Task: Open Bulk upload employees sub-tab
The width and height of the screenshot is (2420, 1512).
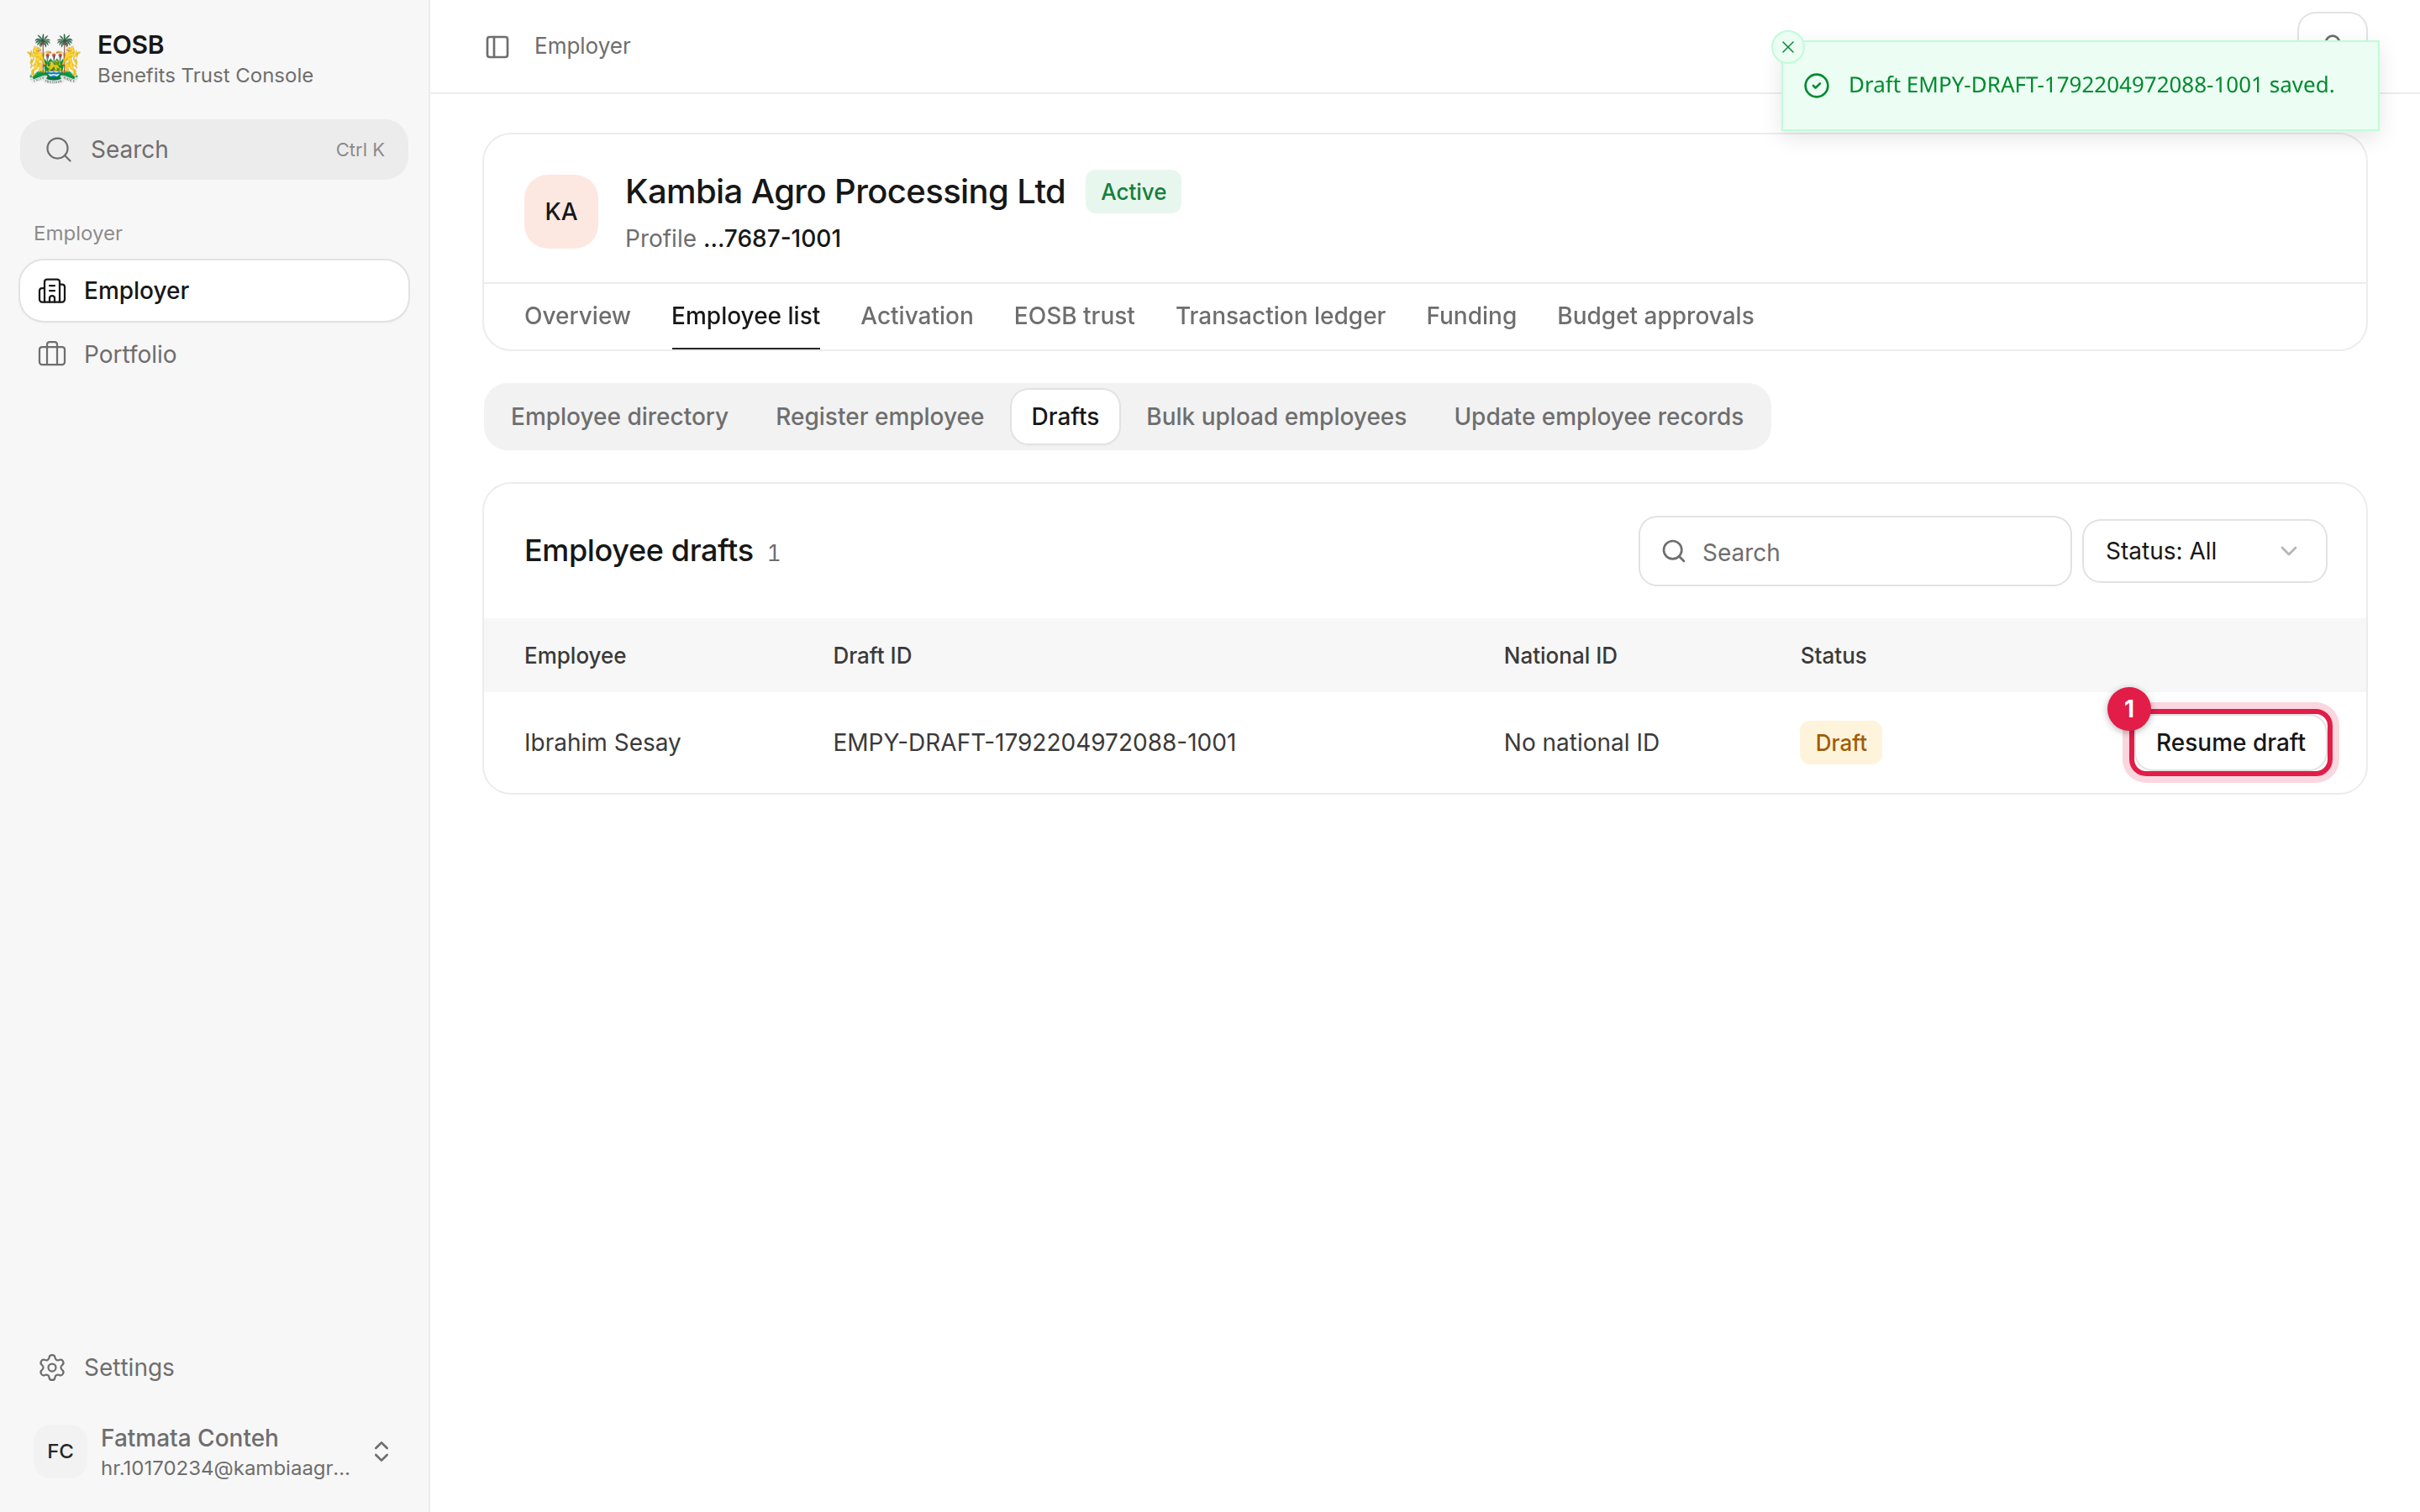Action: 1275,417
